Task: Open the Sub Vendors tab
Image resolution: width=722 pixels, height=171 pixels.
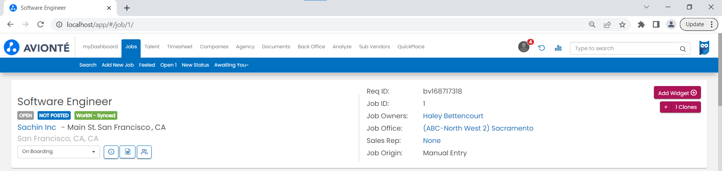Action: (x=375, y=47)
